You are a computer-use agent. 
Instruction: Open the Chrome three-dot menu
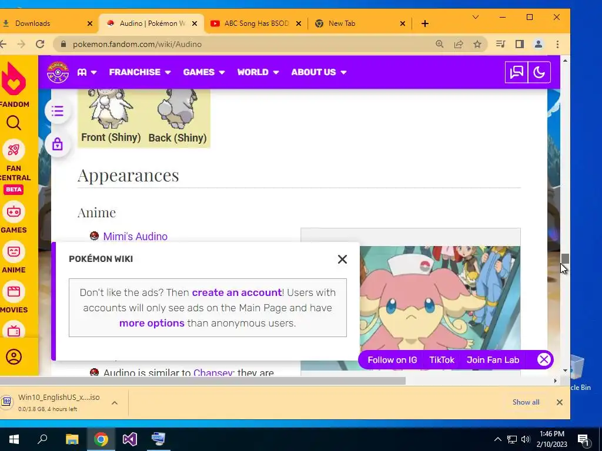[557, 44]
